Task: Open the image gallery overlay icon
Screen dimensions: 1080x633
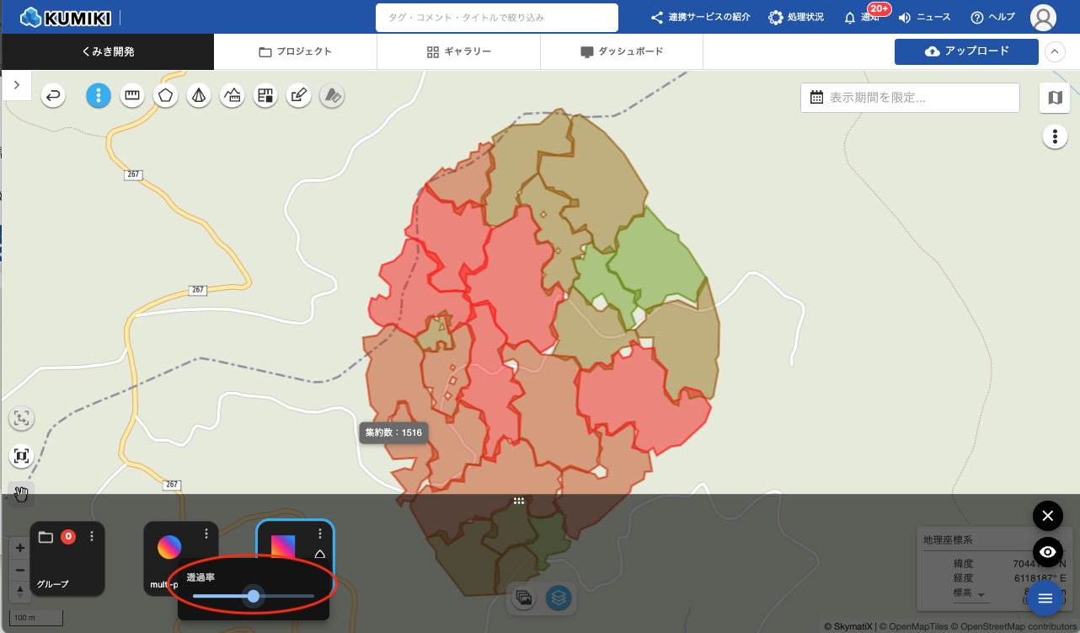Action: tap(524, 598)
